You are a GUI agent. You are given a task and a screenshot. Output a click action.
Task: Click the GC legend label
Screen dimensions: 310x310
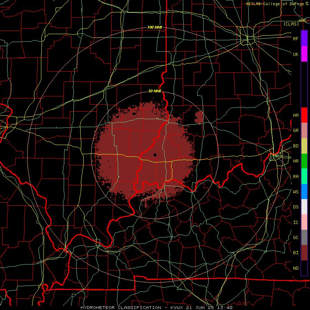click(296, 238)
